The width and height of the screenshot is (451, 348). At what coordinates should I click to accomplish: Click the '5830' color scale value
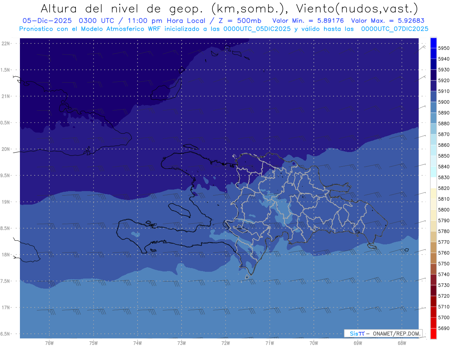click(x=443, y=177)
